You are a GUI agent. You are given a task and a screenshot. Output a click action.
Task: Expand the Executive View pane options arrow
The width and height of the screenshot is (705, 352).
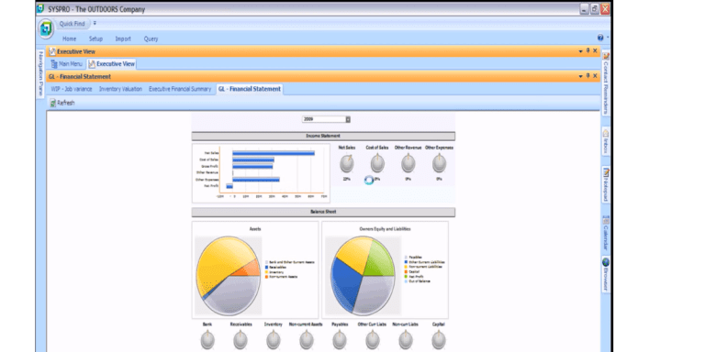coord(580,51)
